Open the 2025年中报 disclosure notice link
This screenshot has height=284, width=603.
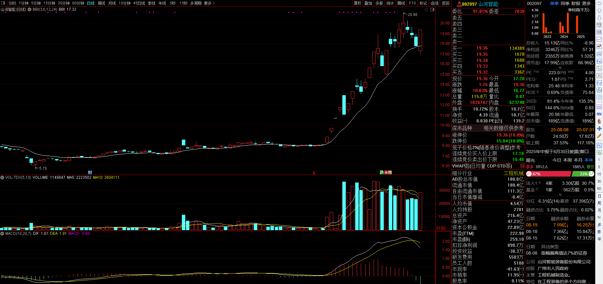pos(560,152)
